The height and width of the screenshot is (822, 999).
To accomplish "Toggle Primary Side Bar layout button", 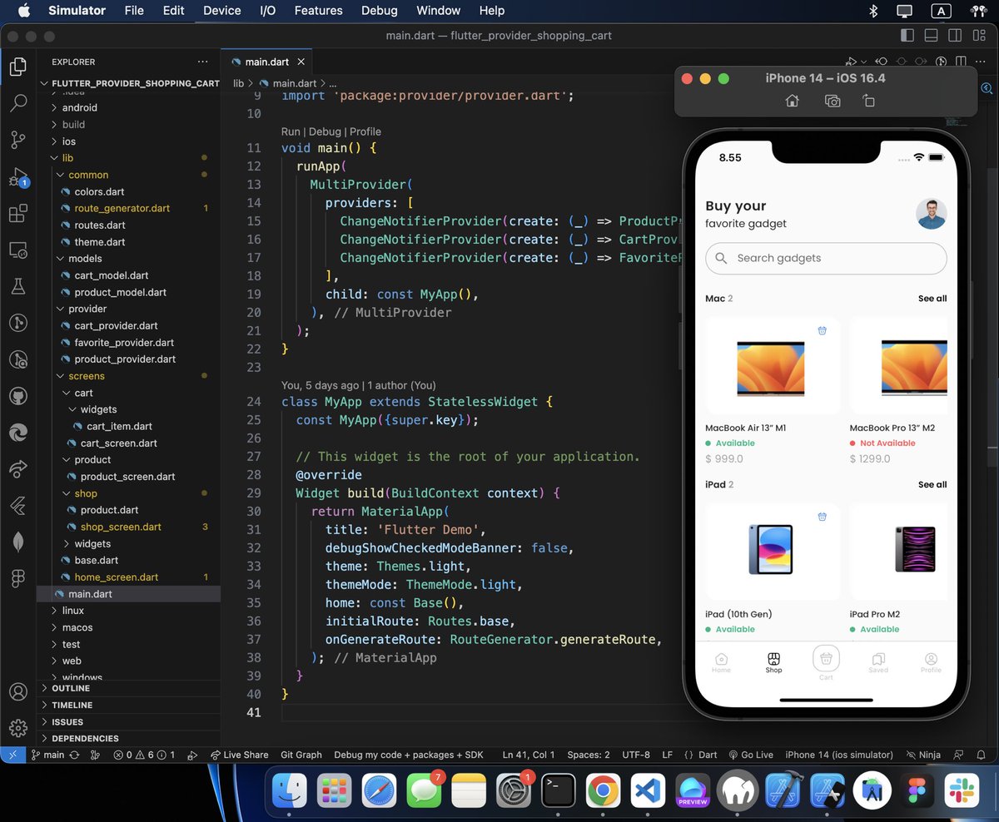I will (x=907, y=36).
